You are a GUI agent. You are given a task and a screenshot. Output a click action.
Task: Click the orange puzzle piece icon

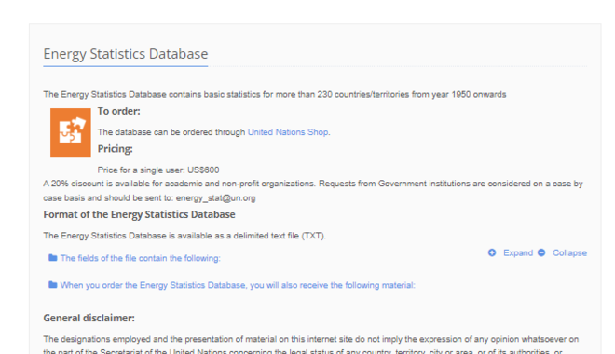(x=71, y=132)
